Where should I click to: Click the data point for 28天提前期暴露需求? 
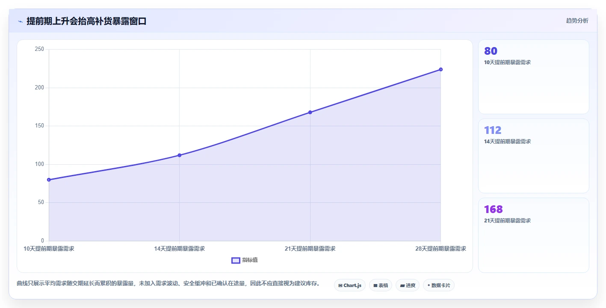pos(440,69)
